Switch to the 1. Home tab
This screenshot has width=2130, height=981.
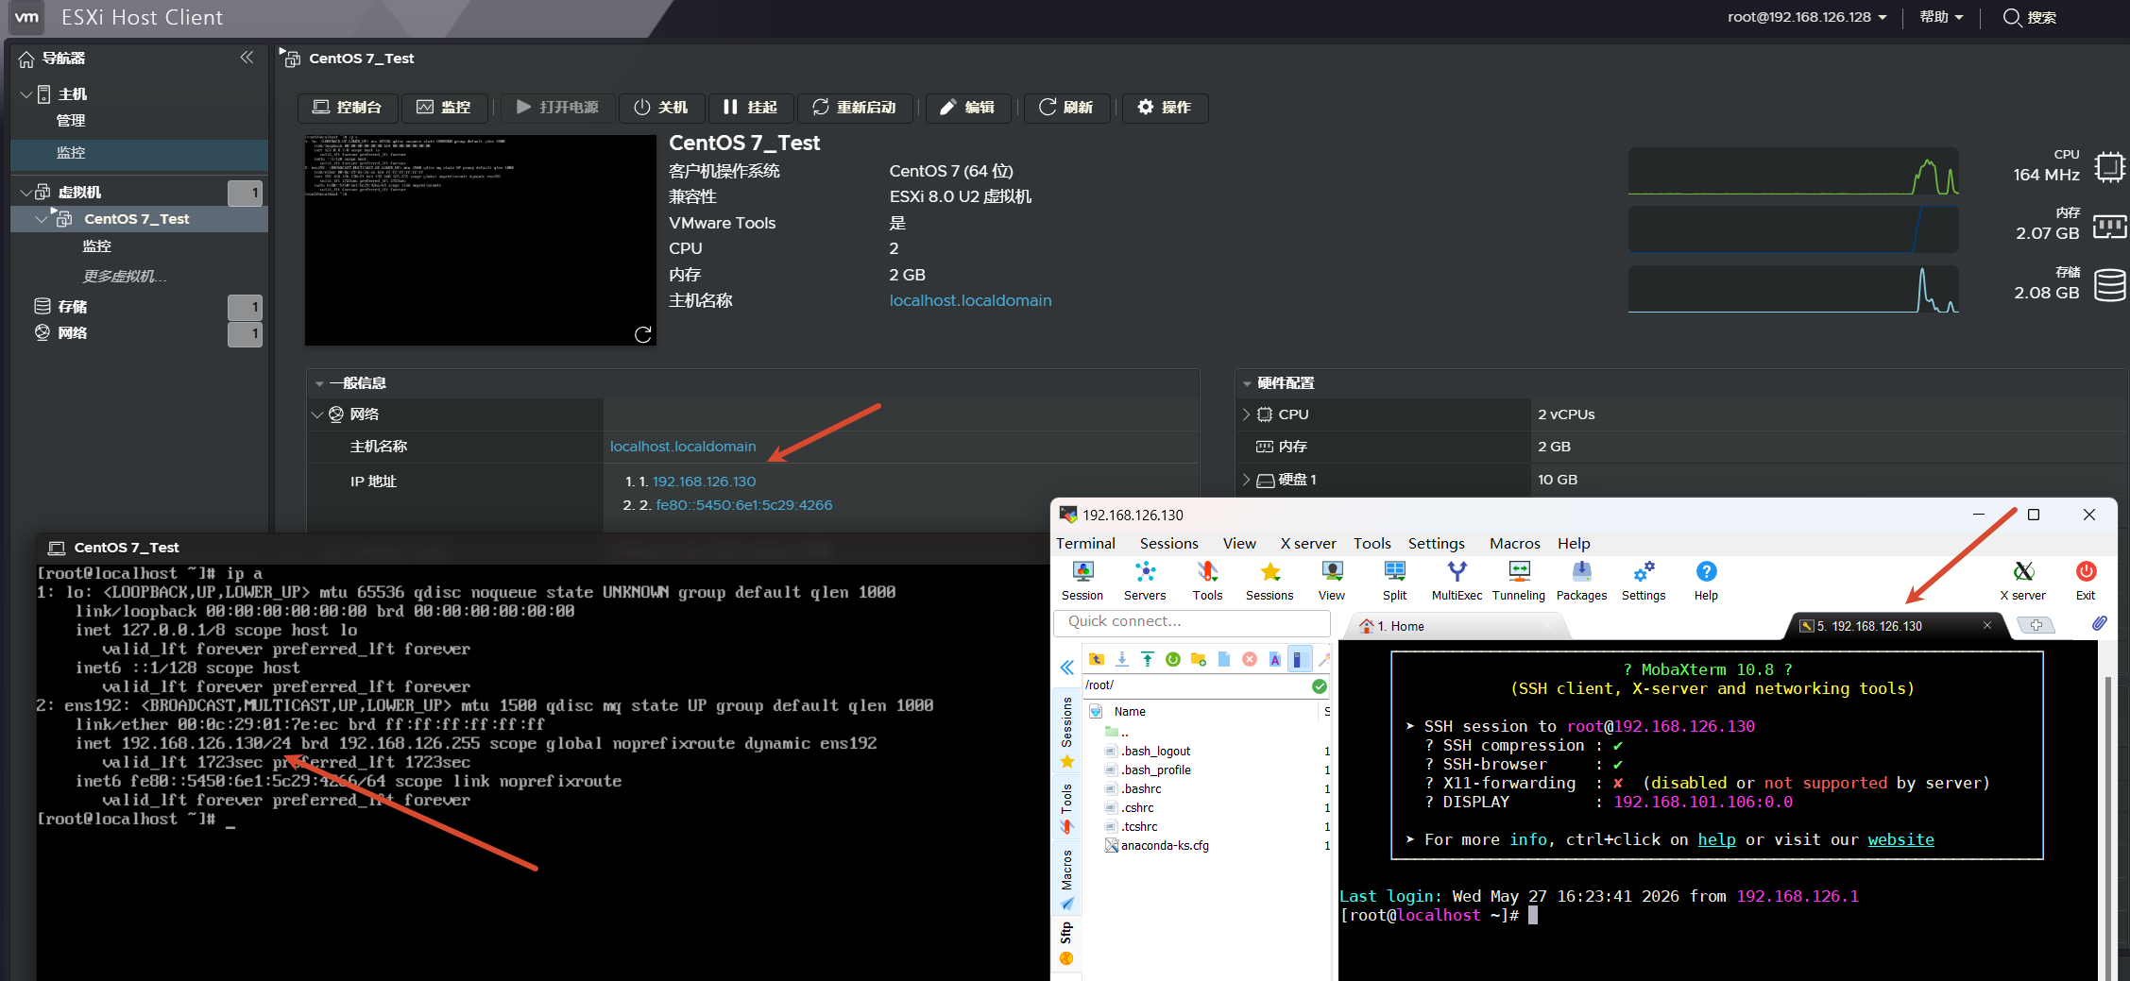[1458, 626]
